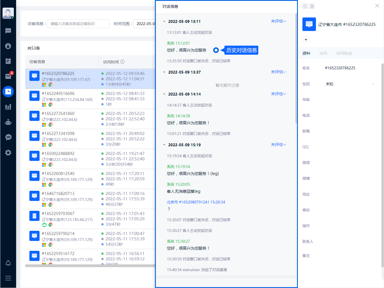Click the 访客信息 search input field
The width and height of the screenshot is (384, 288).
point(78,24)
